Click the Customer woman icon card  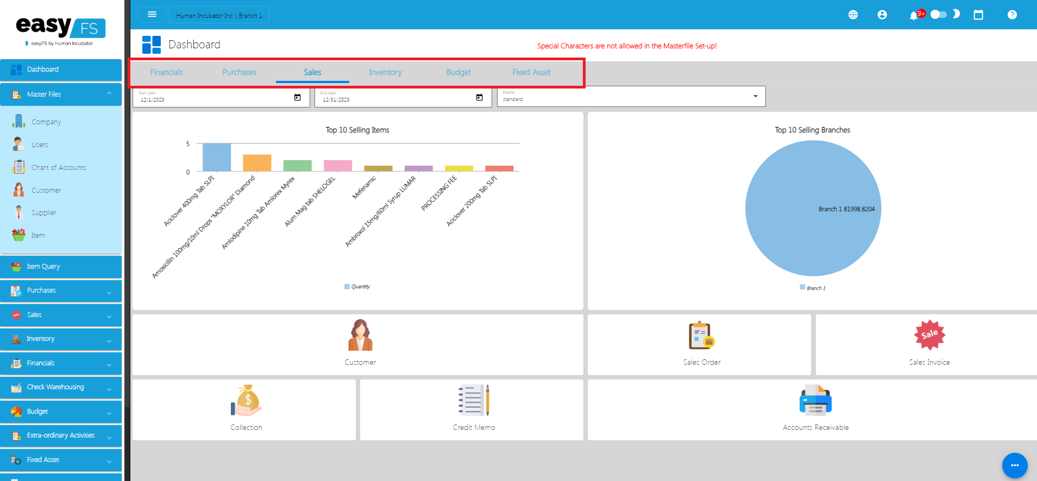360,335
